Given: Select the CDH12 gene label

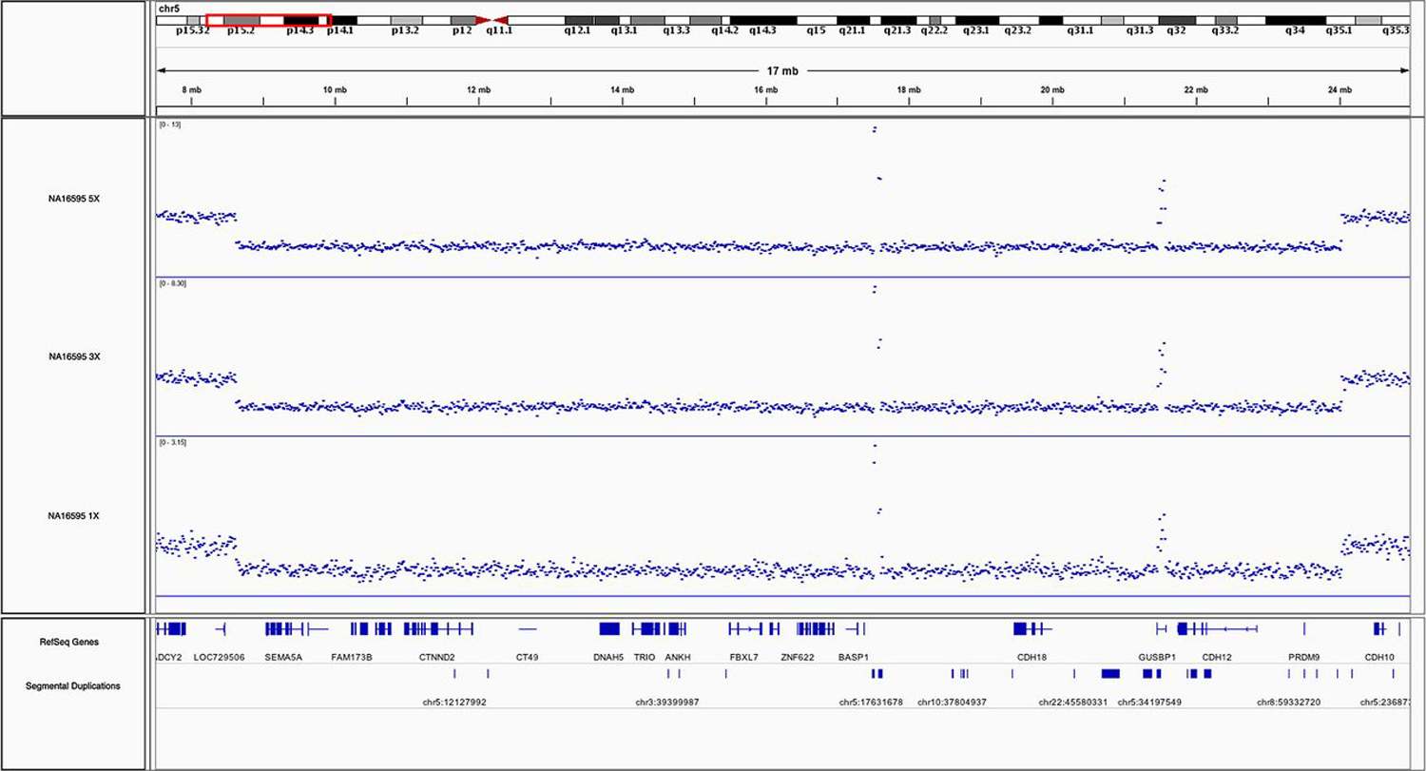Looking at the screenshot, I should pyautogui.click(x=1217, y=656).
